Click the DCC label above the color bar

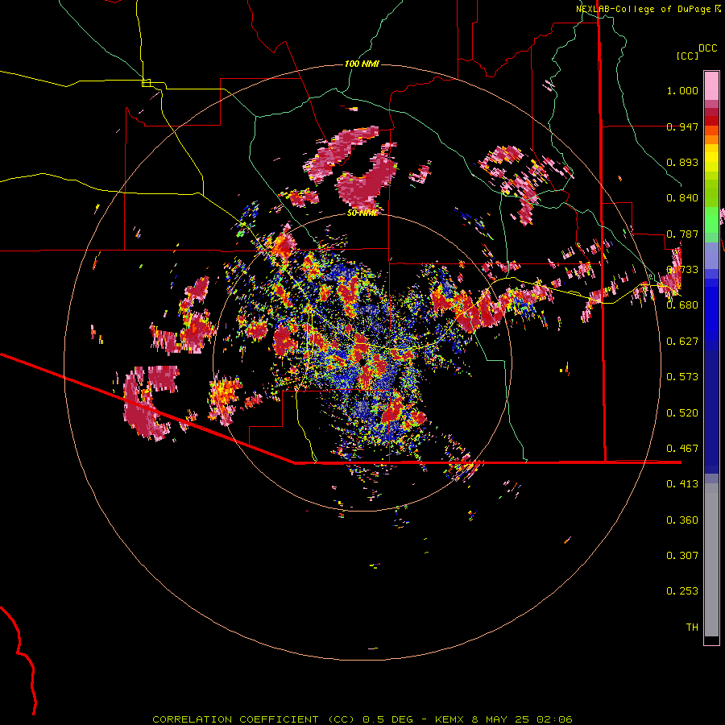[x=707, y=48]
